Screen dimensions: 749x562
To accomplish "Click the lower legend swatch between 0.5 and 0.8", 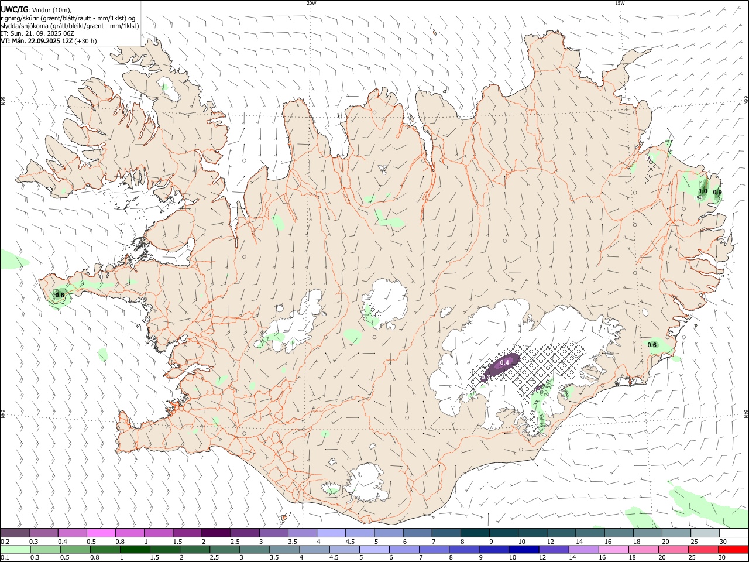I will [75, 550].
